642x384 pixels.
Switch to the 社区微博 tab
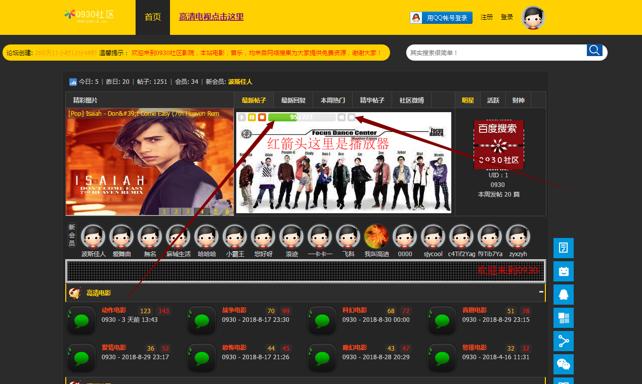click(x=412, y=100)
